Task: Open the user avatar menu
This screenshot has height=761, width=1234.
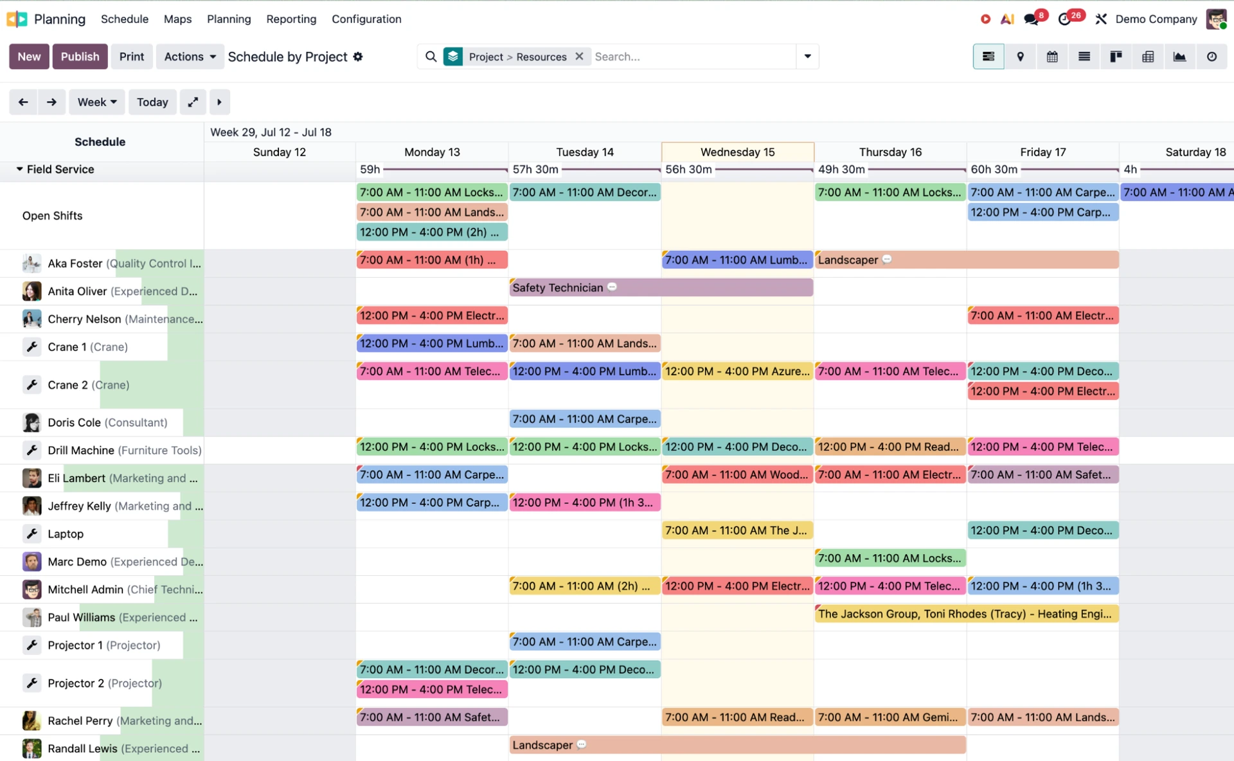Action: pyautogui.click(x=1216, y=19)
